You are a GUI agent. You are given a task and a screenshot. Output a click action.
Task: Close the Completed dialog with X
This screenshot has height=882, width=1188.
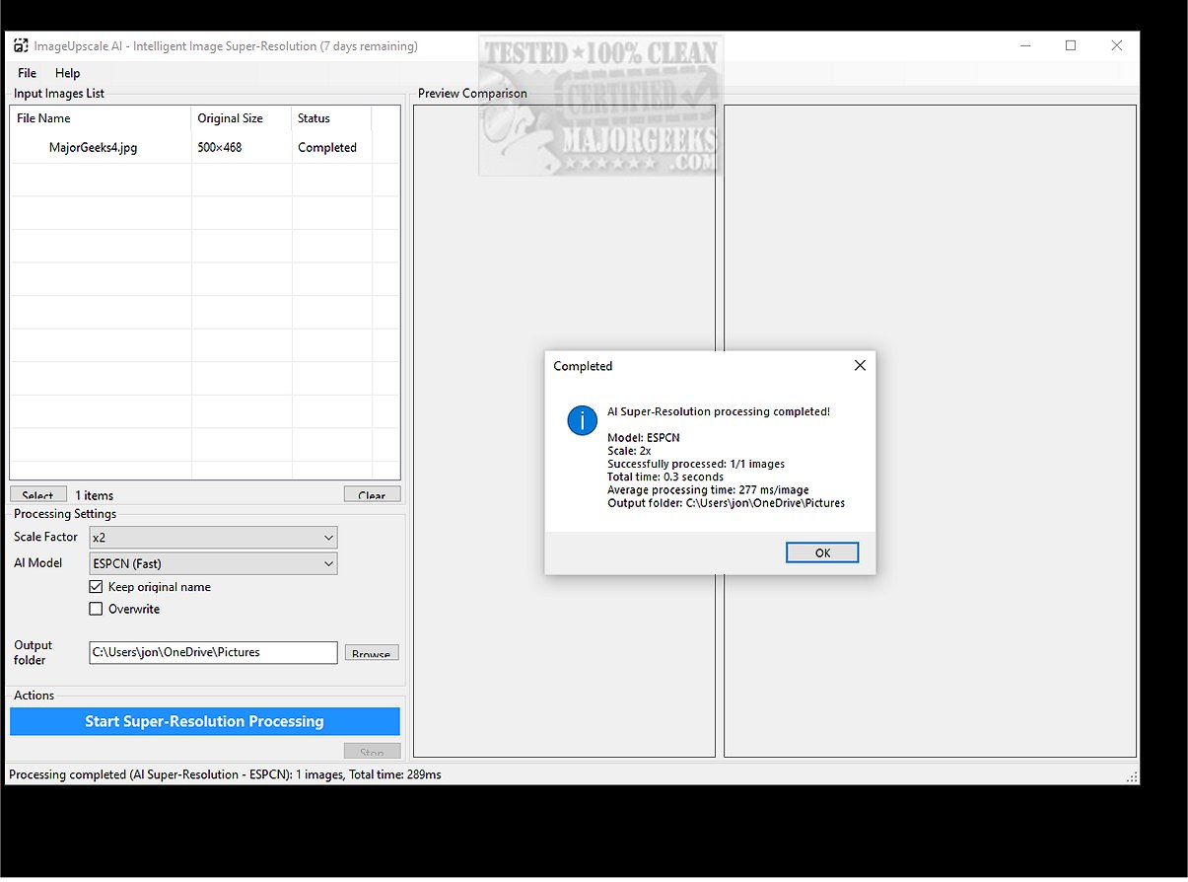coord(860,365)
